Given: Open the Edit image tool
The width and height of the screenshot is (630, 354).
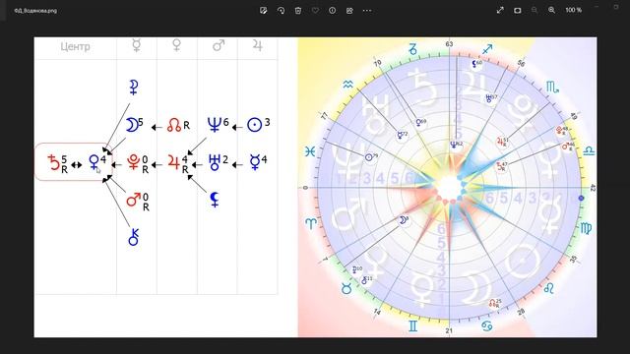Looking at the screenshot, I should coord(263,11).
